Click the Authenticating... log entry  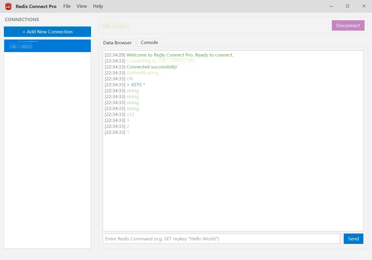pos(144,73)
